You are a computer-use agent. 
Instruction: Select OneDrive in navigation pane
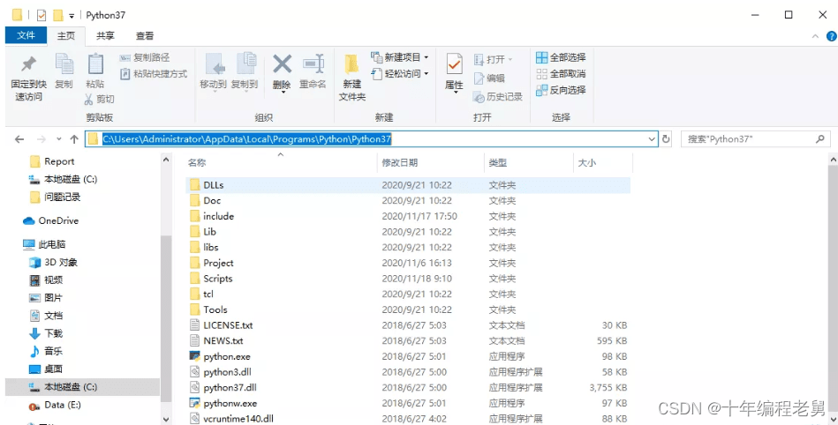[50, 220]
